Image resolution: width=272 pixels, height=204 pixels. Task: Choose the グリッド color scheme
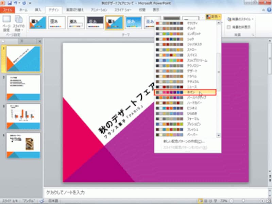pos(185,28)
